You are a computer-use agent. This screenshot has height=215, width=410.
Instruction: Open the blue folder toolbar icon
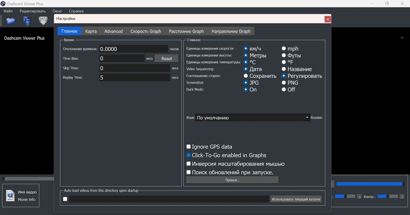point(11,21)
